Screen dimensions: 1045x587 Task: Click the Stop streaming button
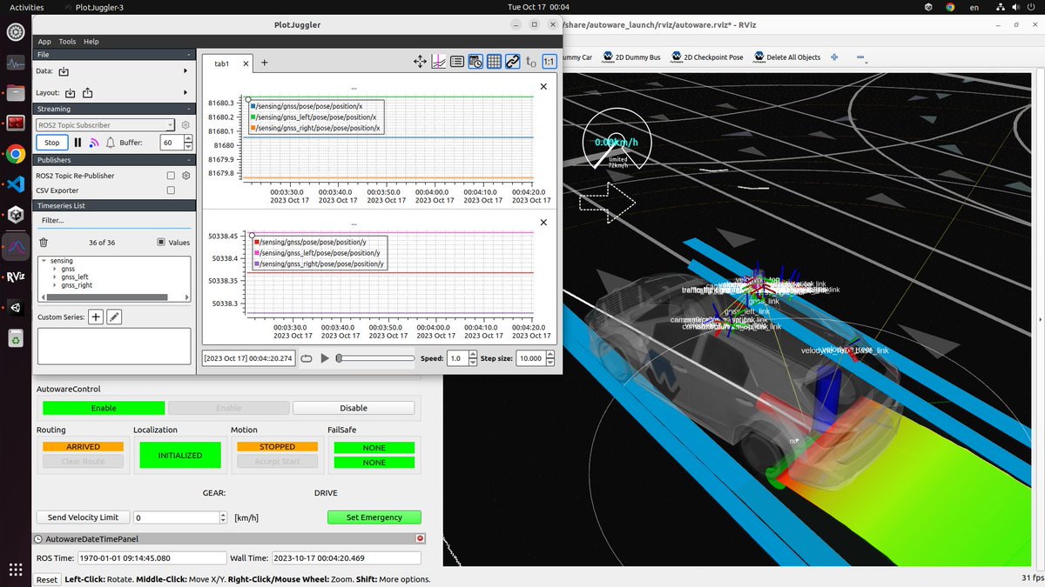[x=52, y=143]
